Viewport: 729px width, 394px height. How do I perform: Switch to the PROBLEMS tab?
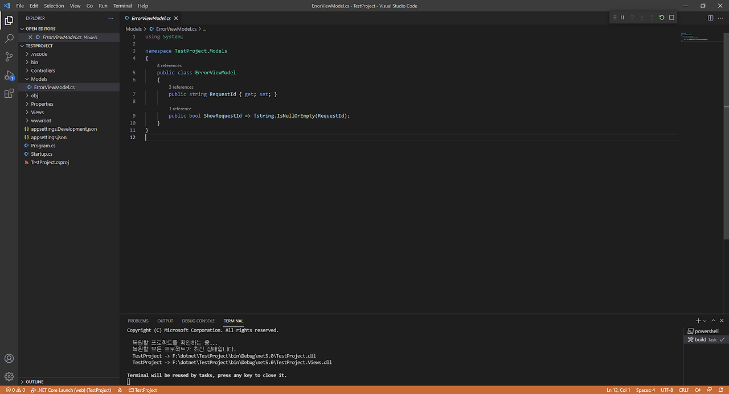138,320
